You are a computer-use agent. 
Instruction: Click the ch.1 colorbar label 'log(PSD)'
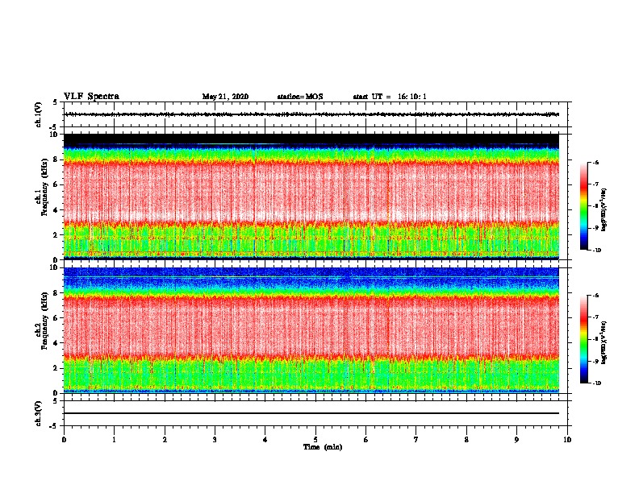point(603,210)
